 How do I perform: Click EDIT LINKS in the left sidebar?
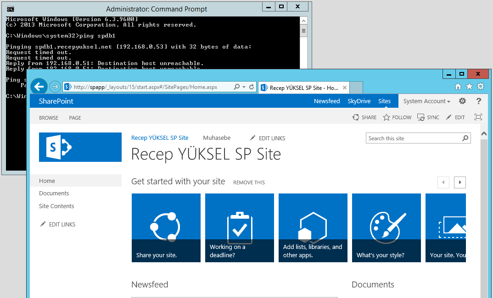[x=58, y=225]
